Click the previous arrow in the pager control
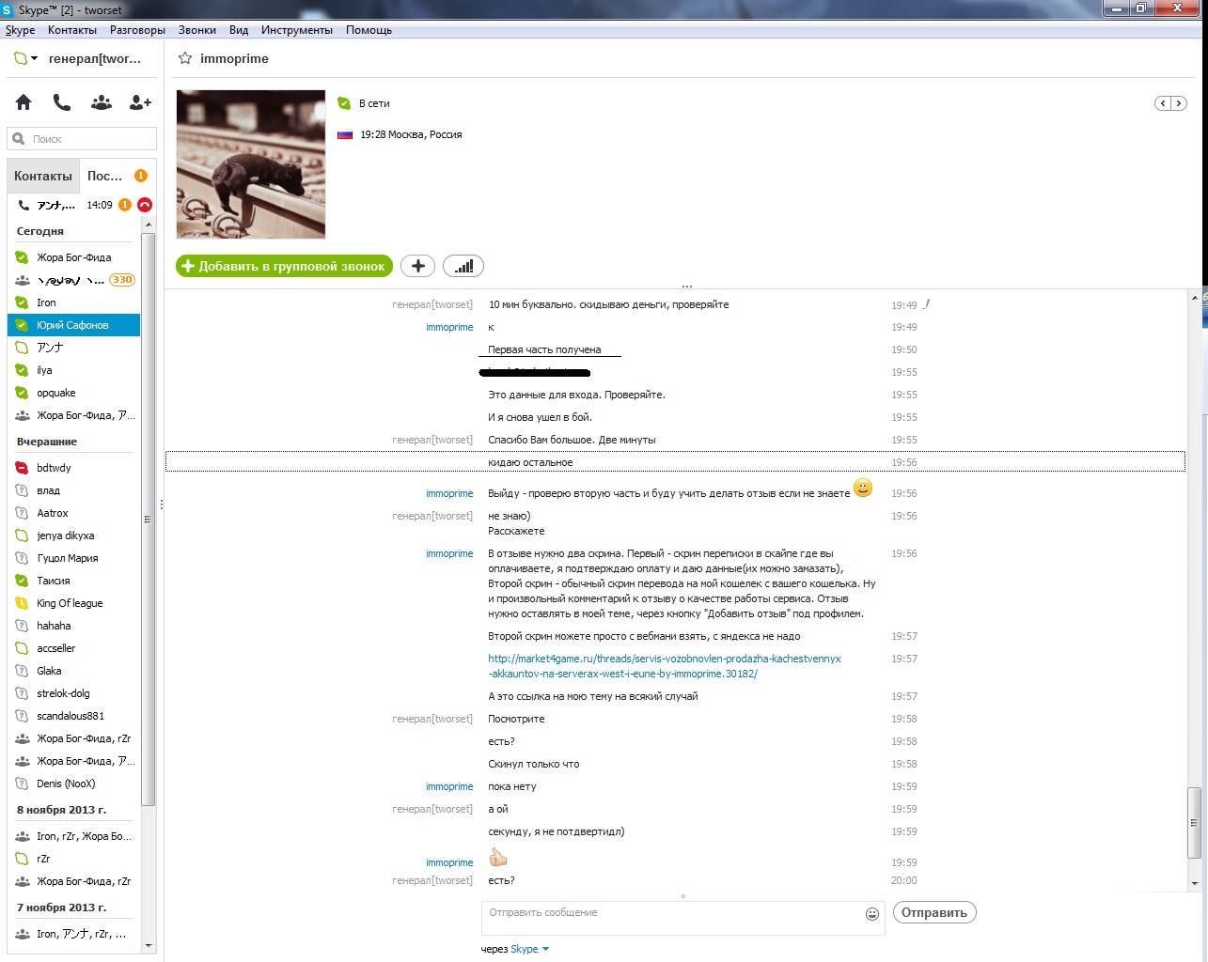 pyautogui.click(x=1163, y=103)
